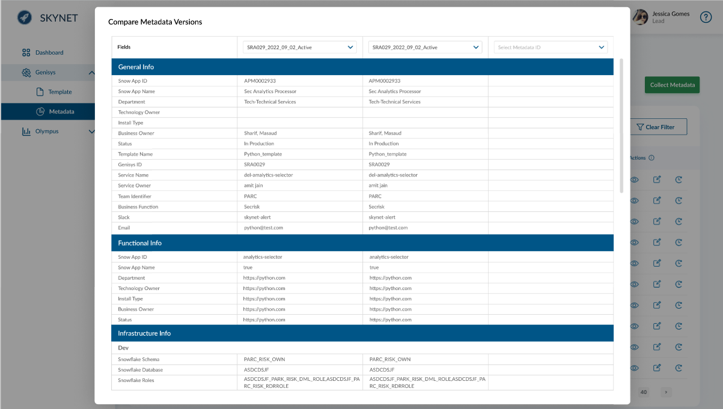Click the SKYNET brand title

click(59, 17)
